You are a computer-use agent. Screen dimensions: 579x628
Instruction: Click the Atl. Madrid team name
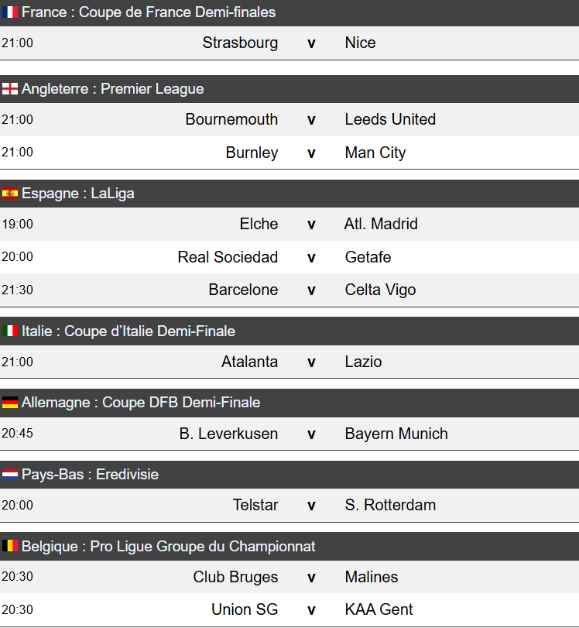coord(381,225)
